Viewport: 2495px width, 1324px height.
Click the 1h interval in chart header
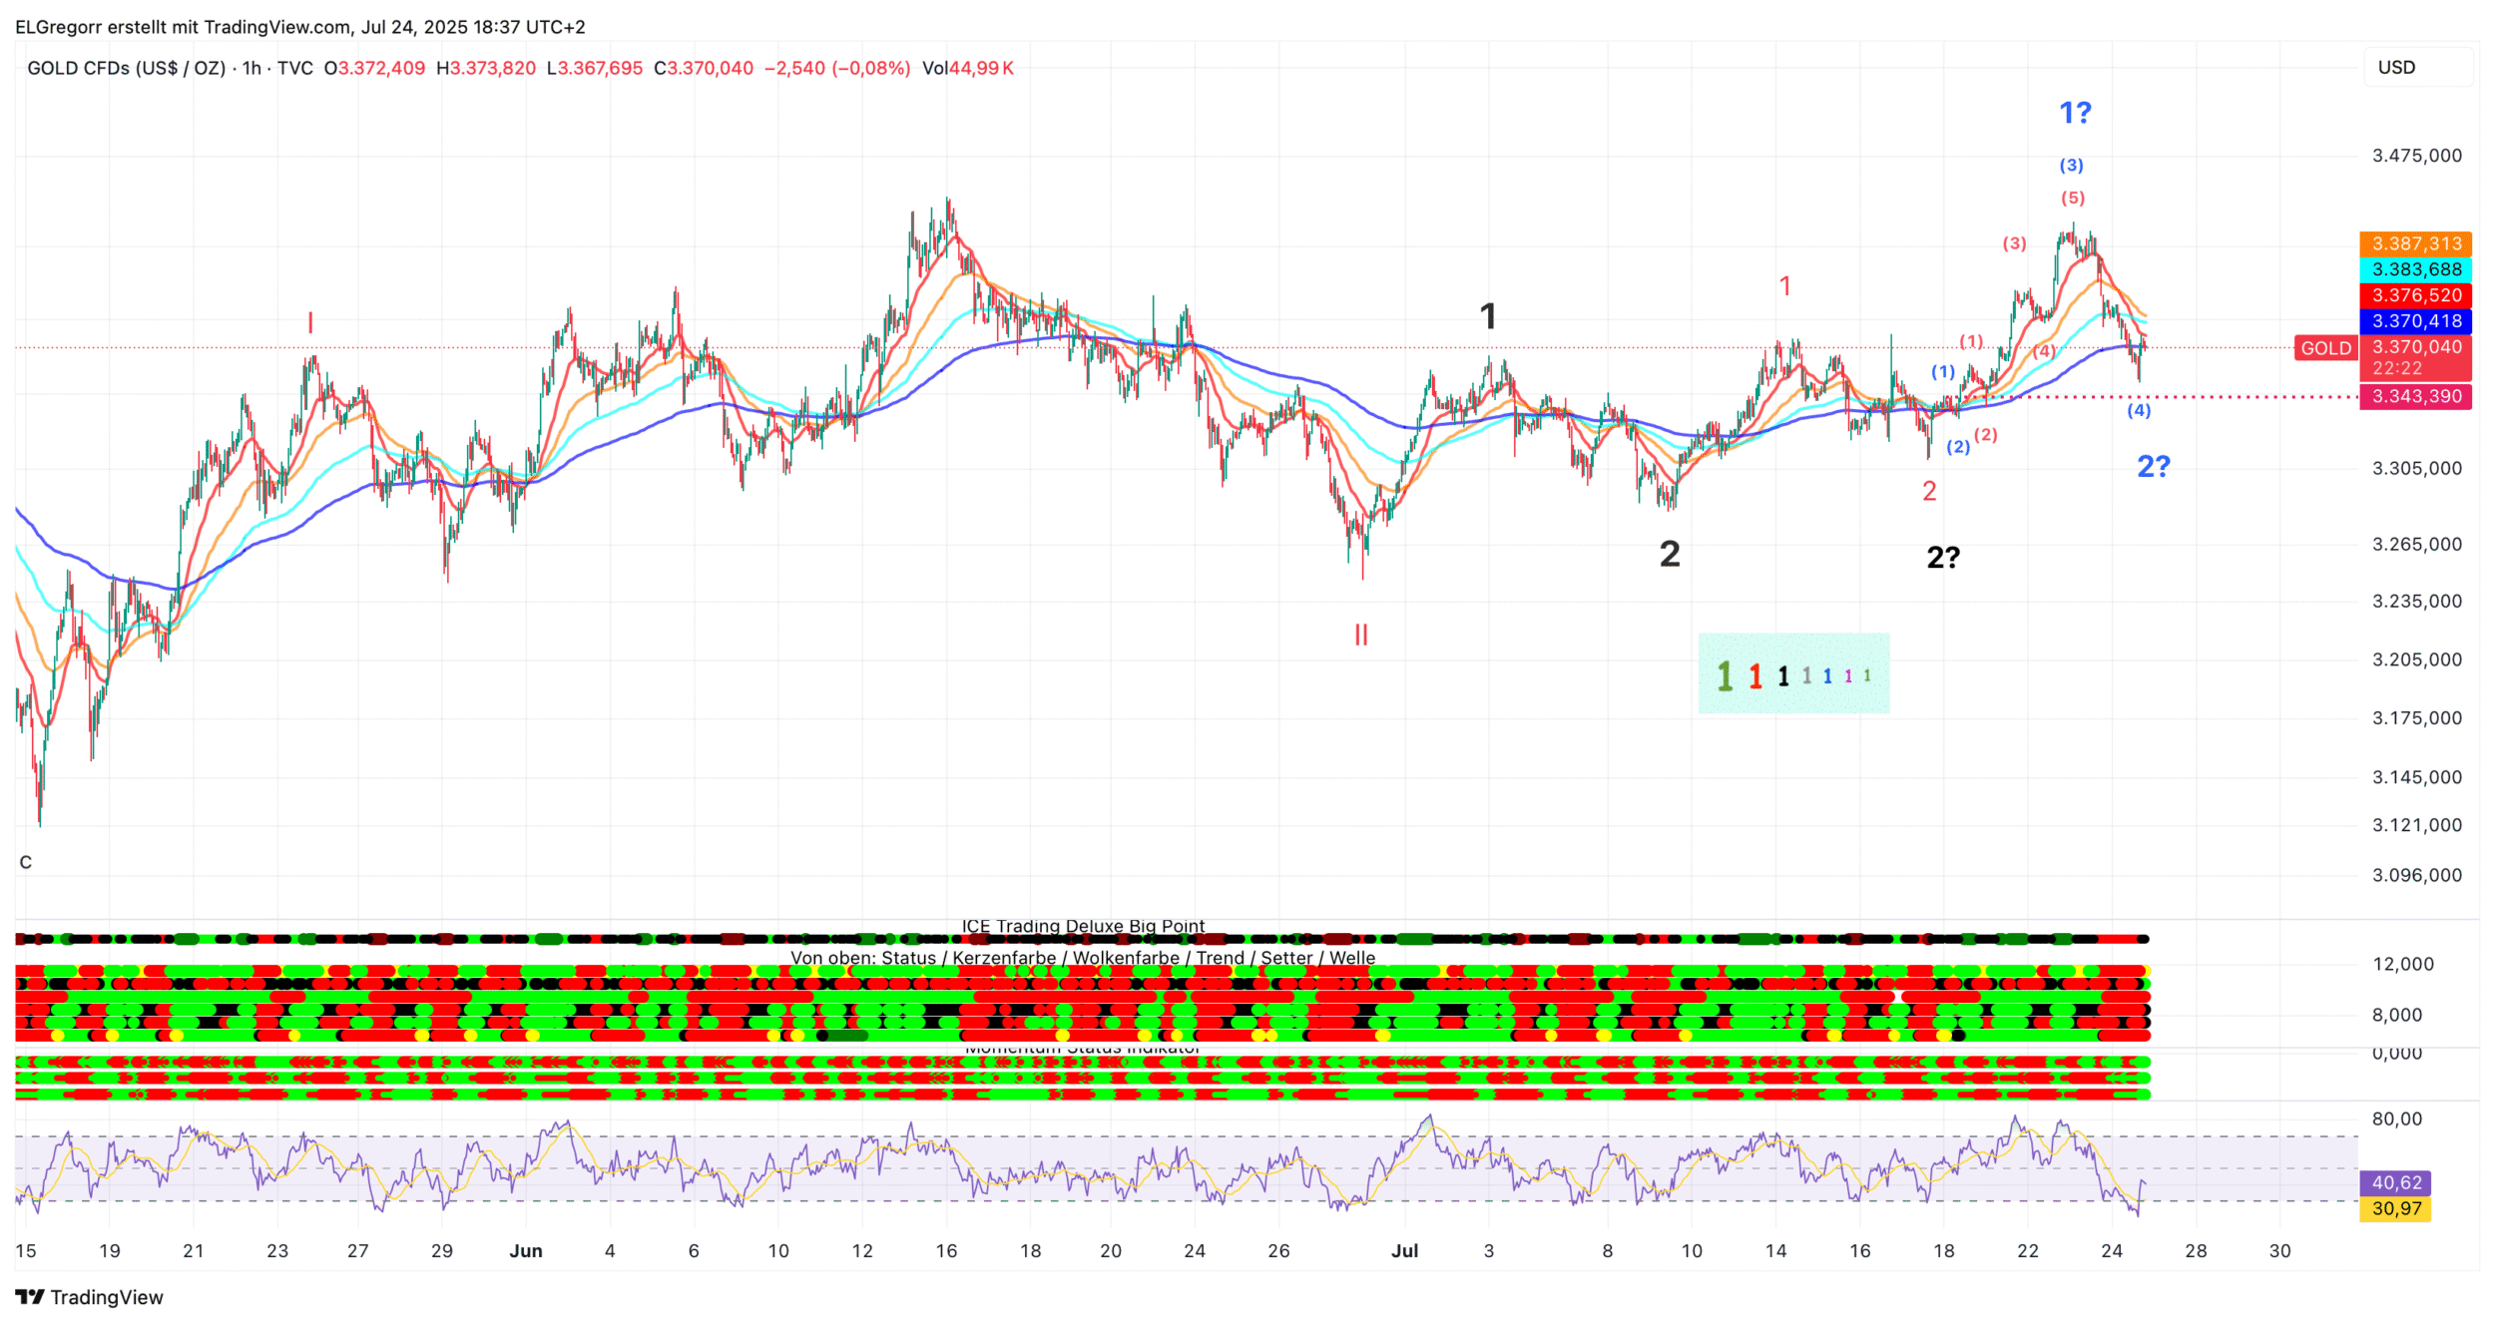pos(251,68)
